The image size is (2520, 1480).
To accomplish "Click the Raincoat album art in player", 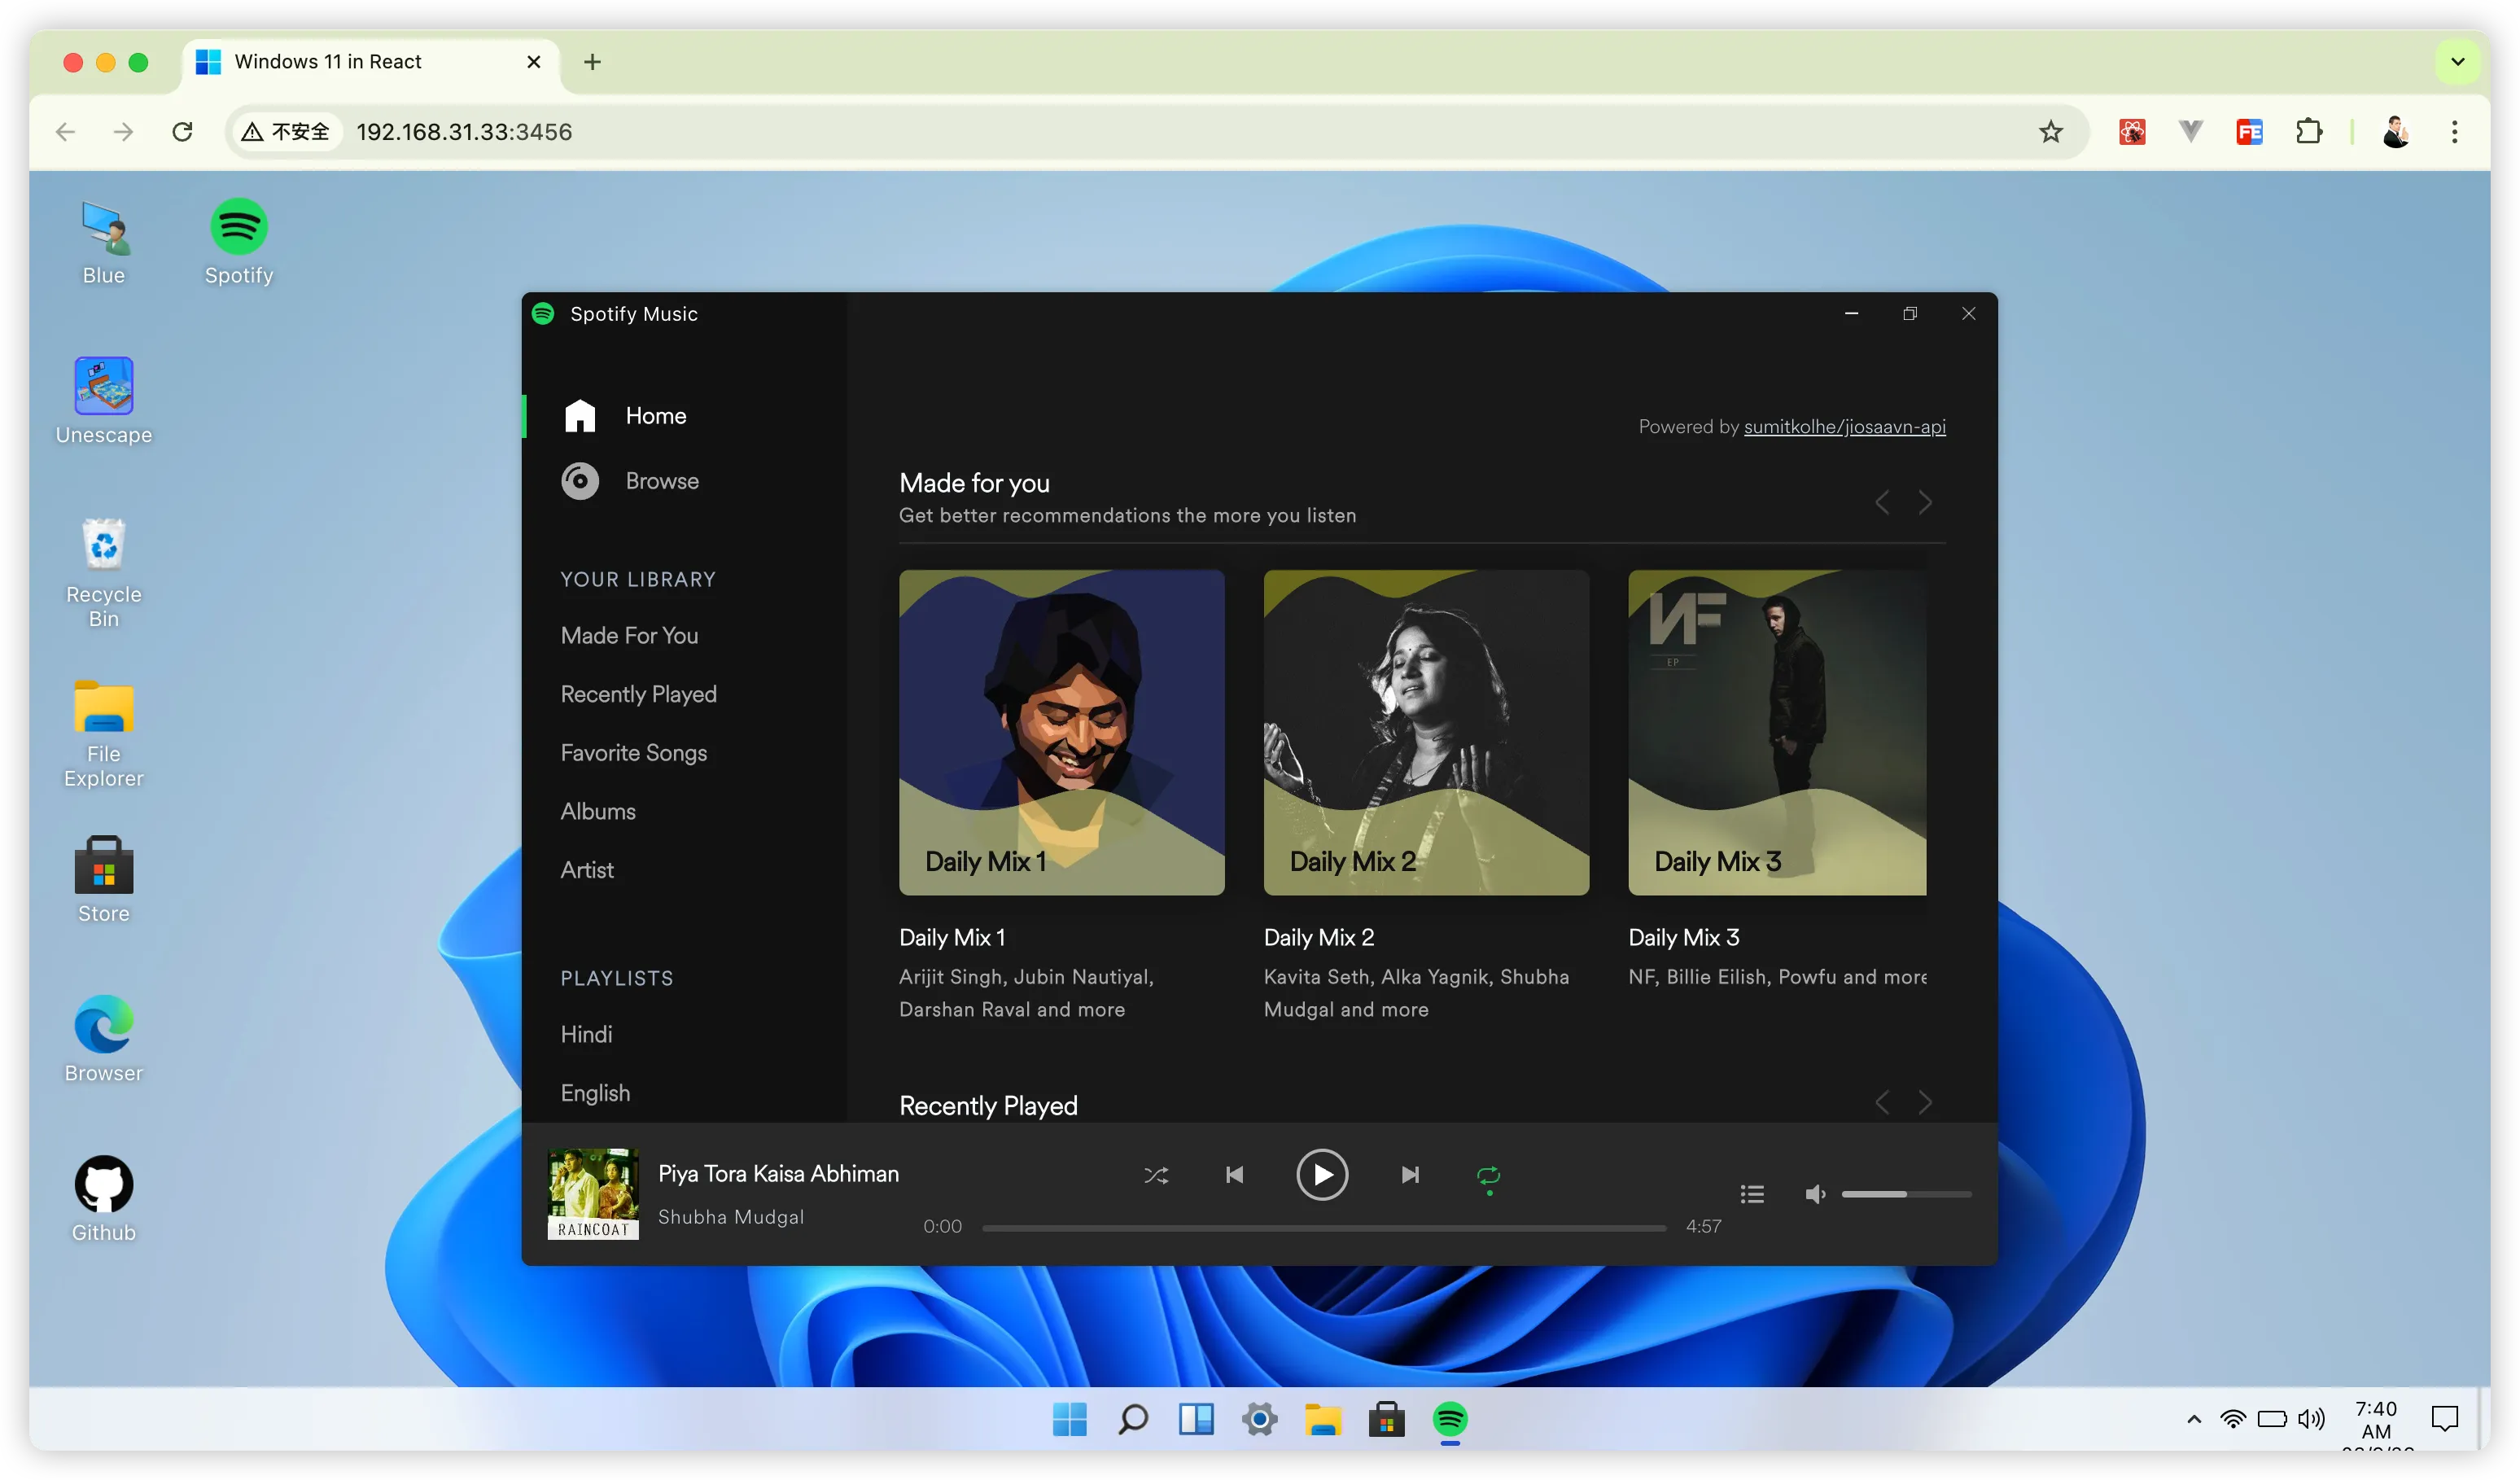I will tap(593, 1194).
